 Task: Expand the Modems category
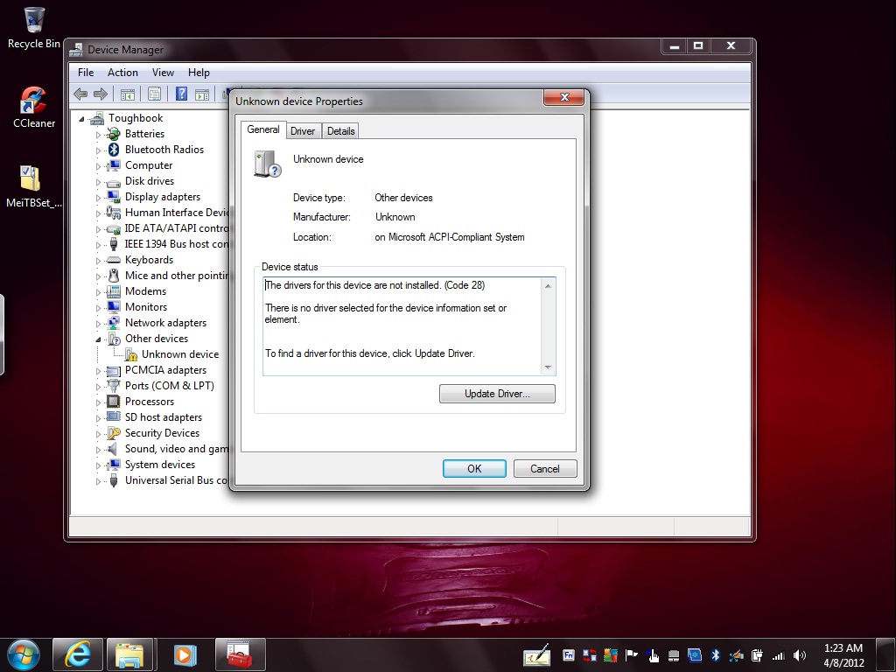click(98, 292)
